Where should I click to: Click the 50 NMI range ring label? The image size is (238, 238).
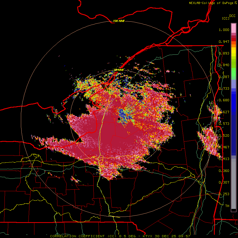click(x=119, y=70)
